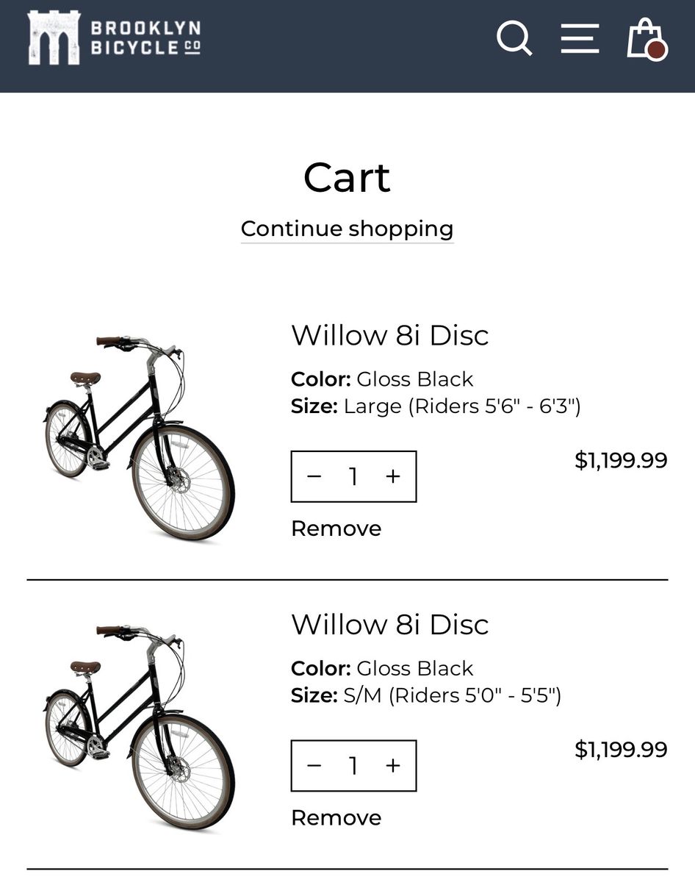
Task: Click the Large Willow 8i bike thumbnail
Action: (x=140, y=437)
